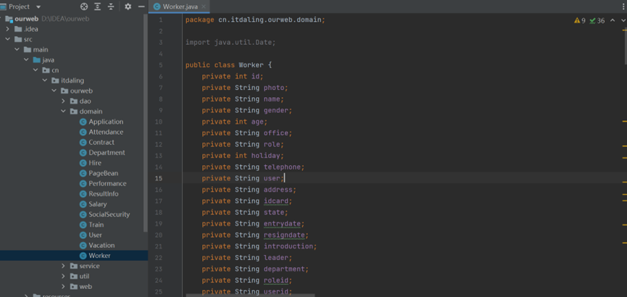The height and width of the screenshot is (297, 627).
Task: Expand the dao folder
Action: (x=63, y=101)
